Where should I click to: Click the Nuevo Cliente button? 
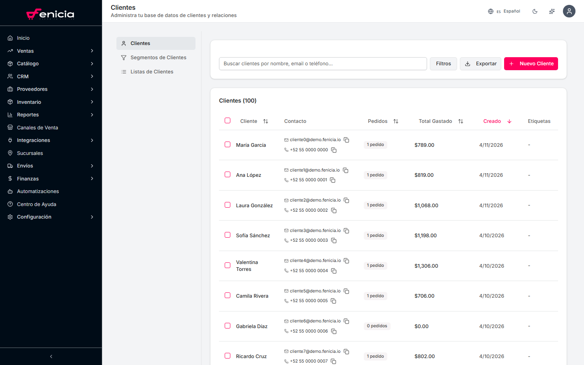(531, 64)
